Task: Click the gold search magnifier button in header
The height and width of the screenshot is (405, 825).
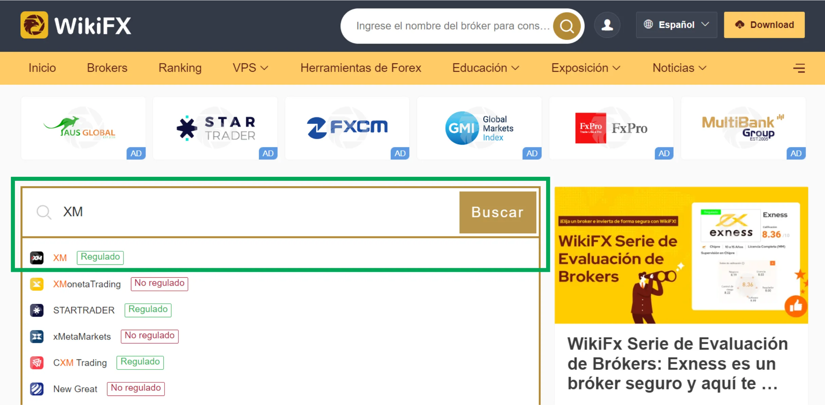Action: tap(567, 26)
